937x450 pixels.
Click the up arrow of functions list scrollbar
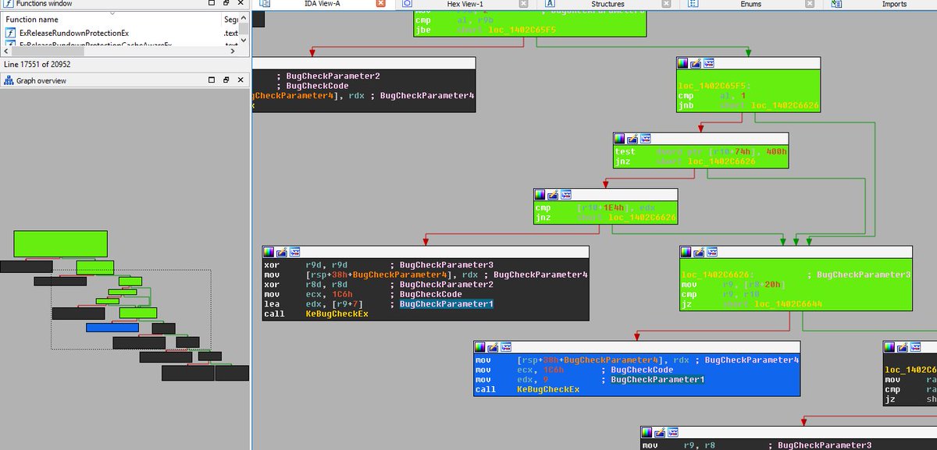pyautogui.click(x=244, y=18)
